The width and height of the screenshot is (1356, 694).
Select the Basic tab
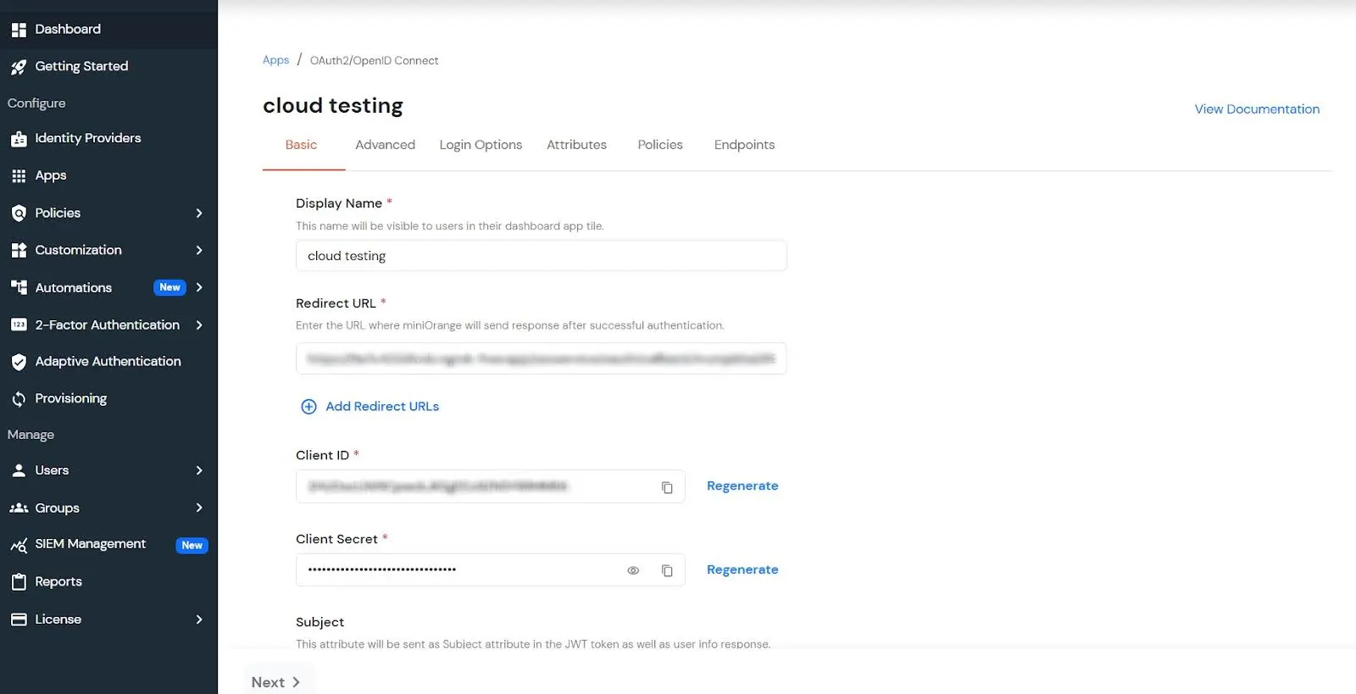(x=301, y=145)
